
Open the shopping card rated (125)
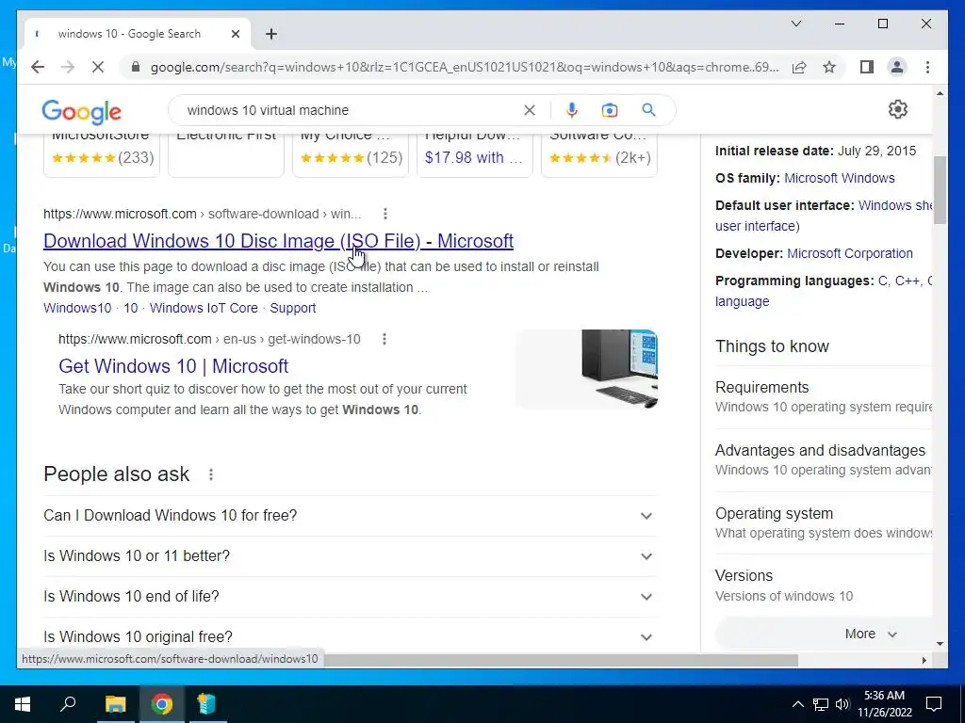click(x=351, y=155)
